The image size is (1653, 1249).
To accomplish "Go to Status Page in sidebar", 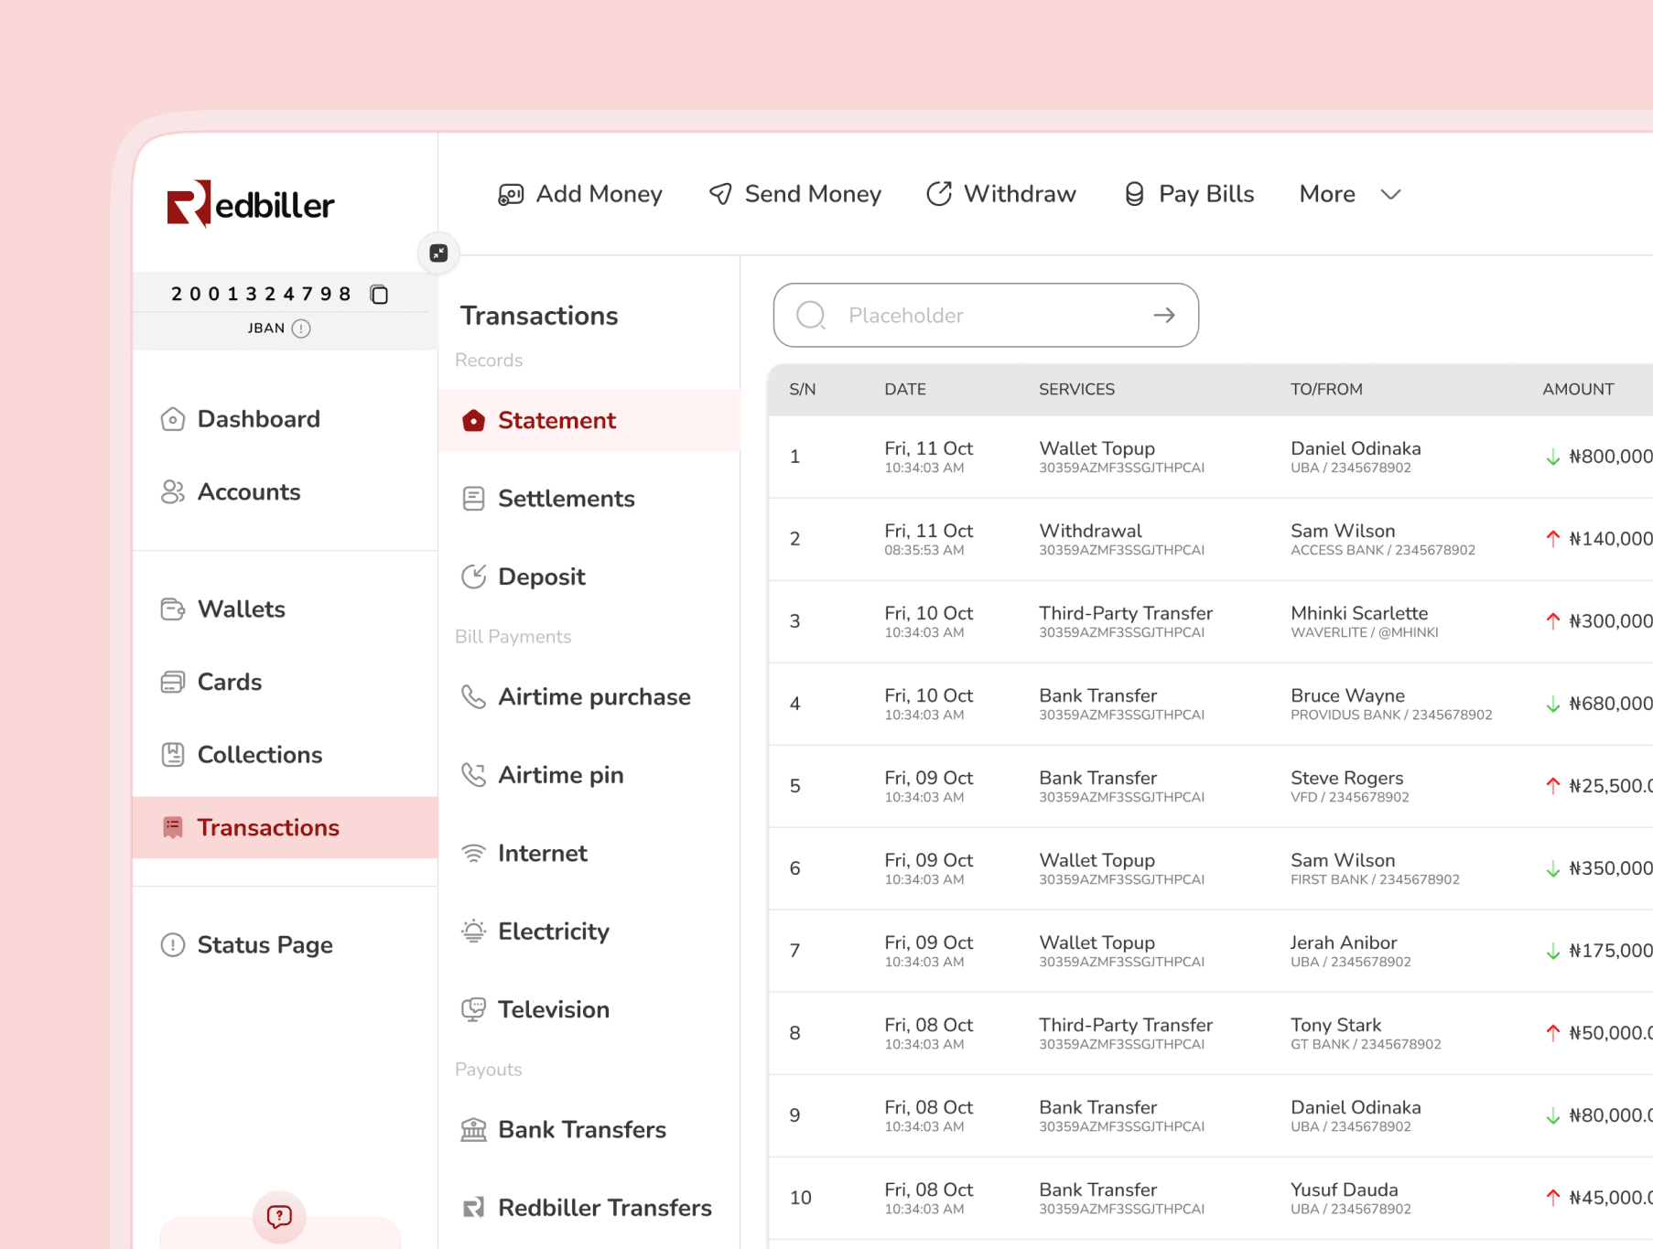I will 265,945.
